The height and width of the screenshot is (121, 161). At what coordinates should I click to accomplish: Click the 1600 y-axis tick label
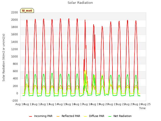click(15, 35)
